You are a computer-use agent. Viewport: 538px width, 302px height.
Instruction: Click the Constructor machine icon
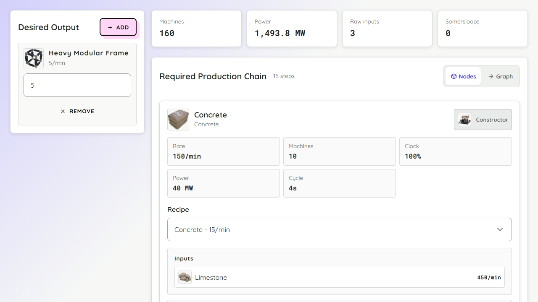(x=464, y=120)
